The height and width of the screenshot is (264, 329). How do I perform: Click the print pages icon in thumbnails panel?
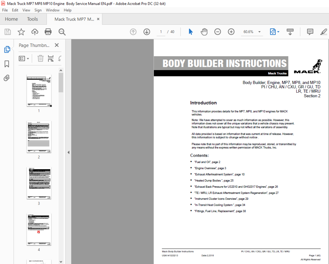[50, 59]
